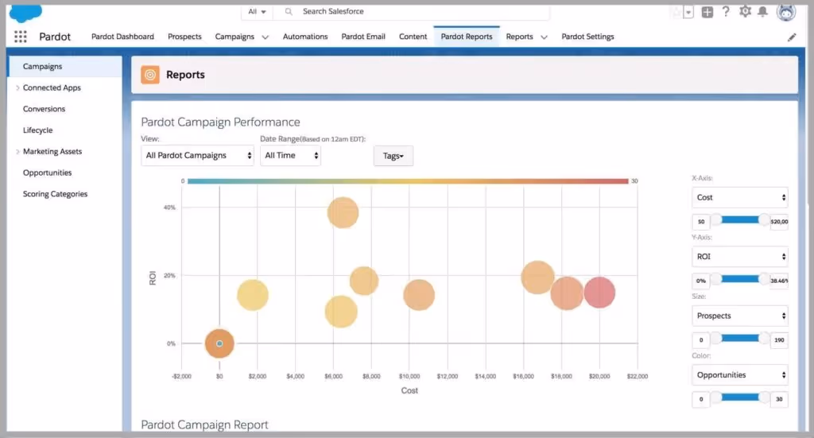Click the ROI range slider
The width and height of the screenshot is (814, 438).
point(740,279)
